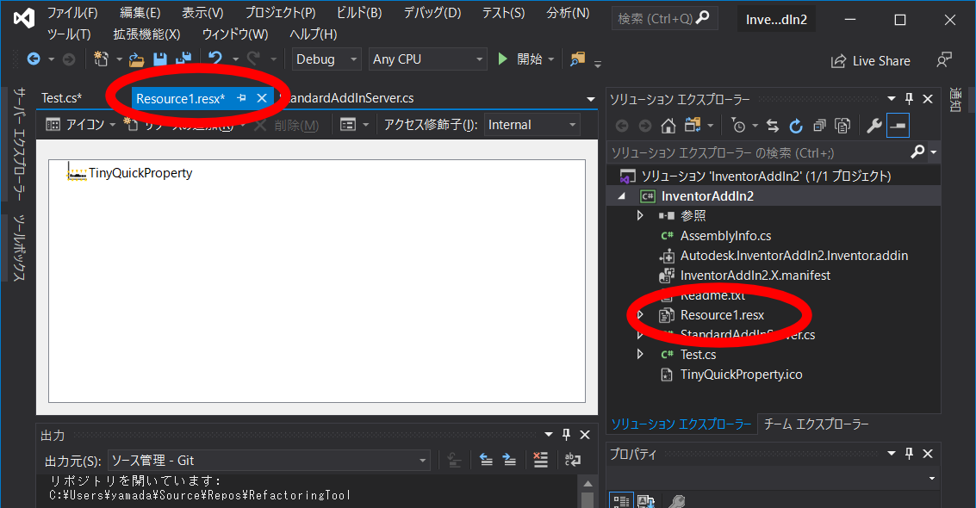
Task: Click the Live Share button
Action: [871, 61]
